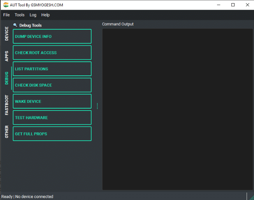Click the 'Debug Tools' heading

pos(30,25)
